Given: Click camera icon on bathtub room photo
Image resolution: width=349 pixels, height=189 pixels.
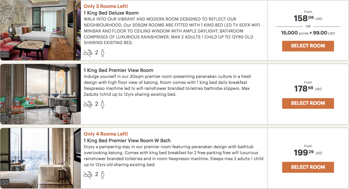Looking at the screenshot, I should click(x=5, y=182).
